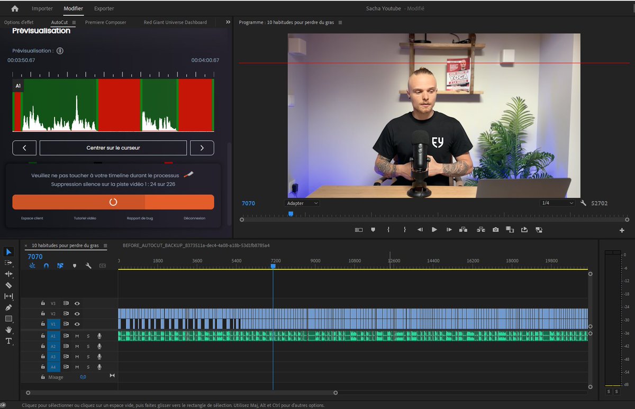Open the 1/4 playback resolution dropdown

point(557,203)
